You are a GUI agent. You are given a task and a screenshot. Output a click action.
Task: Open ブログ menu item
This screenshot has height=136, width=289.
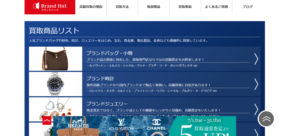click(248, 7)
